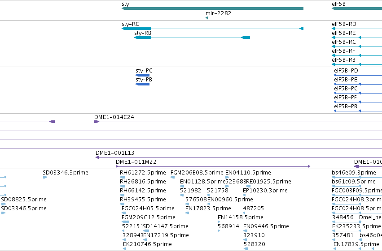
Task: Click FGC024H05.5prime EST label
Action: [x=148, y=208]
